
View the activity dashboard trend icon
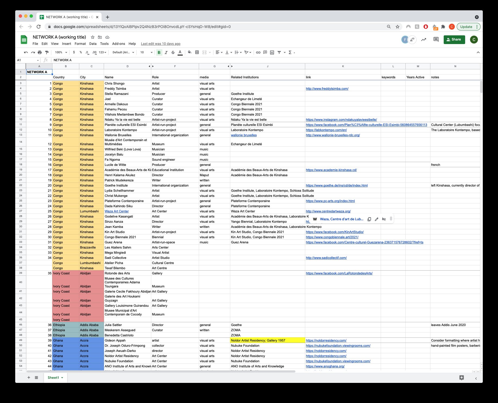424,40
